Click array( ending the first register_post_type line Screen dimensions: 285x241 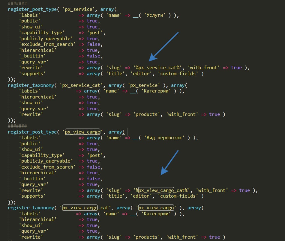tap(108, 9)
